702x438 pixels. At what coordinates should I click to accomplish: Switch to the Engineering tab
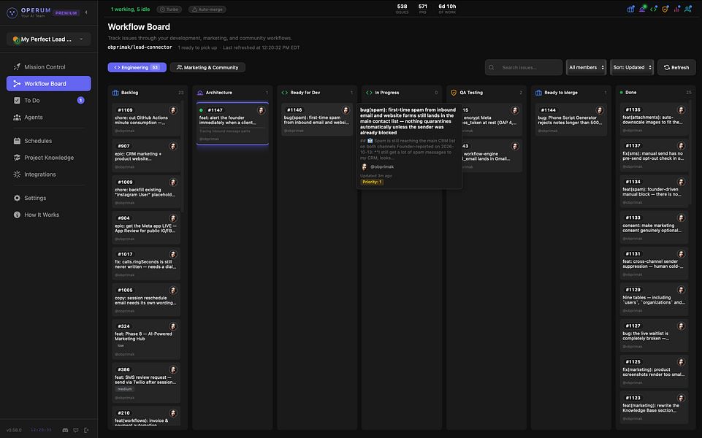pos(137,68)
